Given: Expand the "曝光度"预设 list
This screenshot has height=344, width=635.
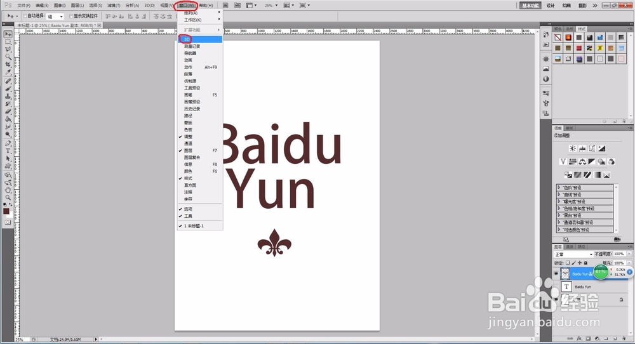Looking at the screenshot, I should (559, 201).
